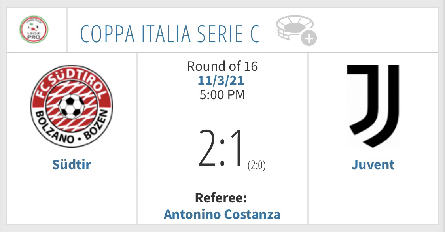Click the Referee: label
445x232 pixels.
coord(221,198)
